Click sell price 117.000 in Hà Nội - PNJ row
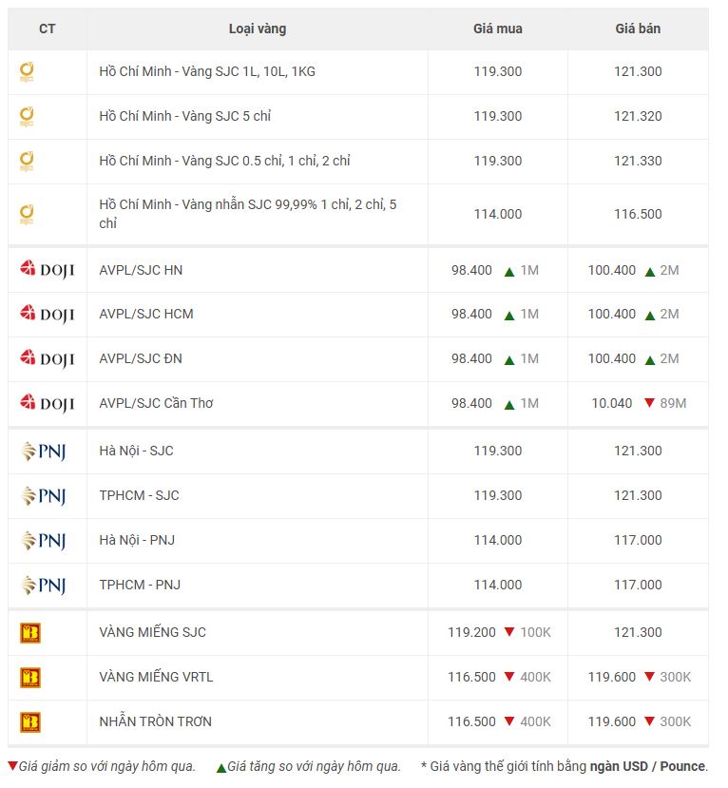The width and height of the screenshot is (728, 788). [638, 540]
